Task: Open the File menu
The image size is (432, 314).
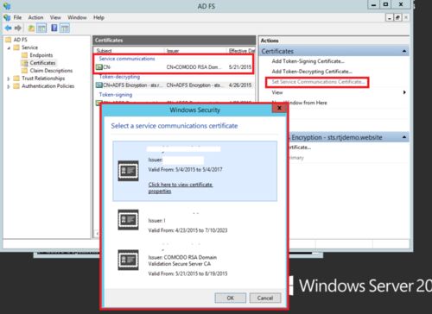Action: 17,17
